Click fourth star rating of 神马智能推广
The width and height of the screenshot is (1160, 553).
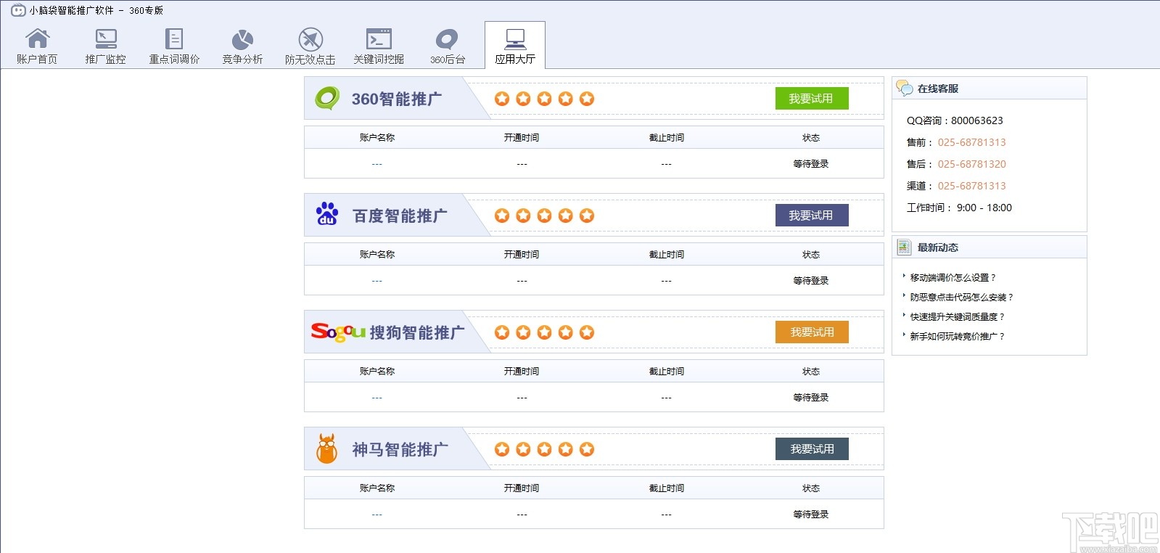(x=566, y=449)
